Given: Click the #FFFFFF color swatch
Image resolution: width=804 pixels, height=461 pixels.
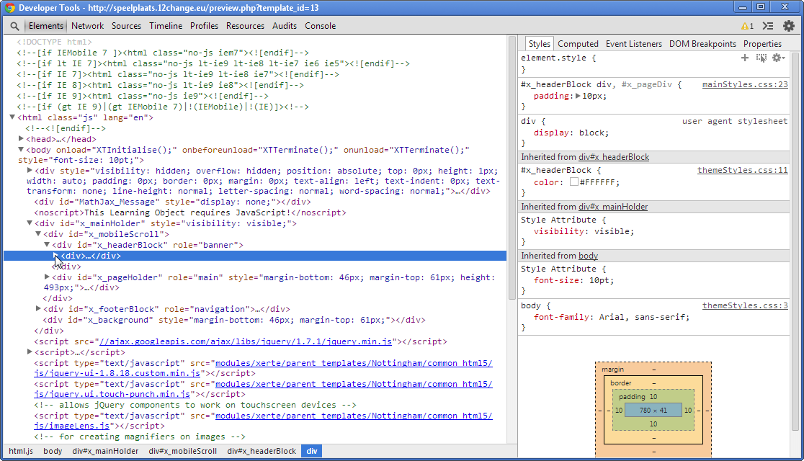Looking at the screenshot, I should tap(573, 182).
